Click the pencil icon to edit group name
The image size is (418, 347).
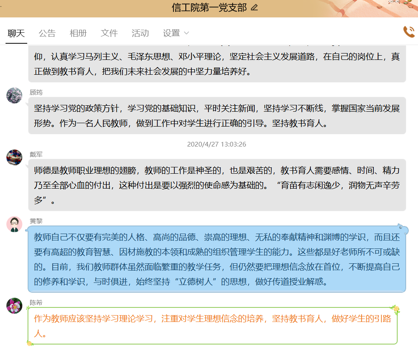(254, 8)
